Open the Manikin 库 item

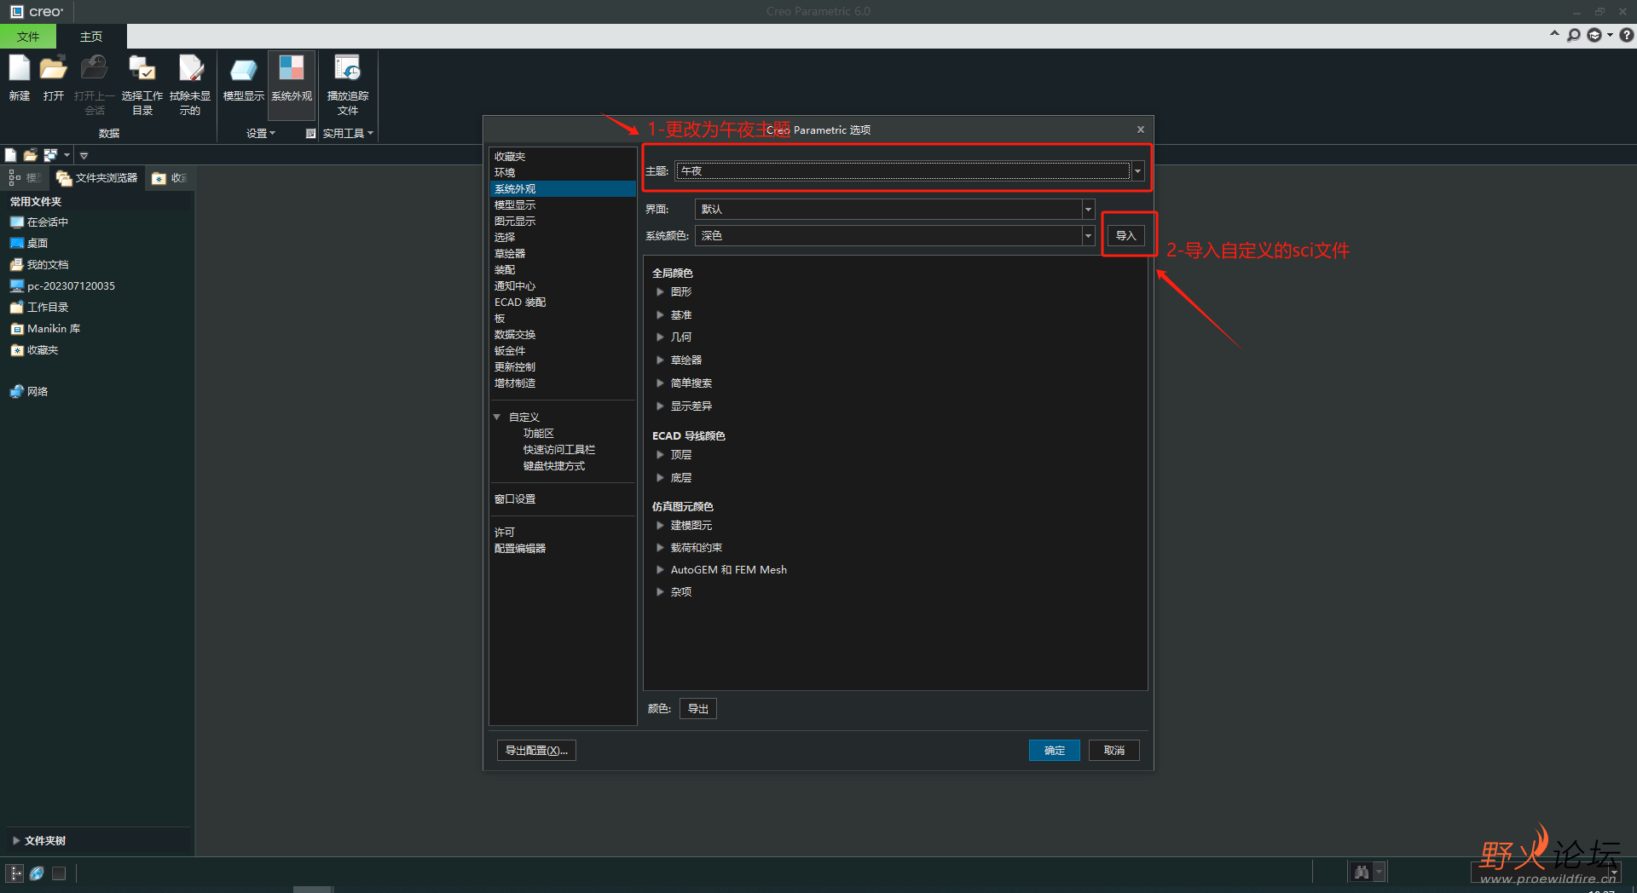click(x=45, y=329)
